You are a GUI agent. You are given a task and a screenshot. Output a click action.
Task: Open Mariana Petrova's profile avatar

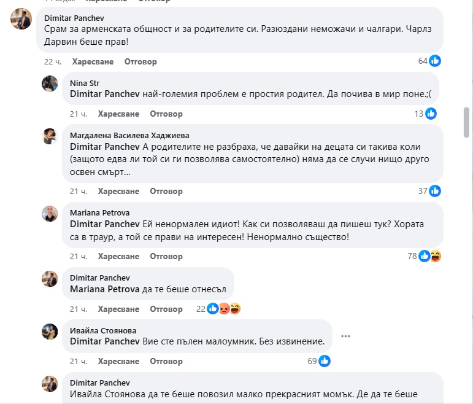[50, 214]
